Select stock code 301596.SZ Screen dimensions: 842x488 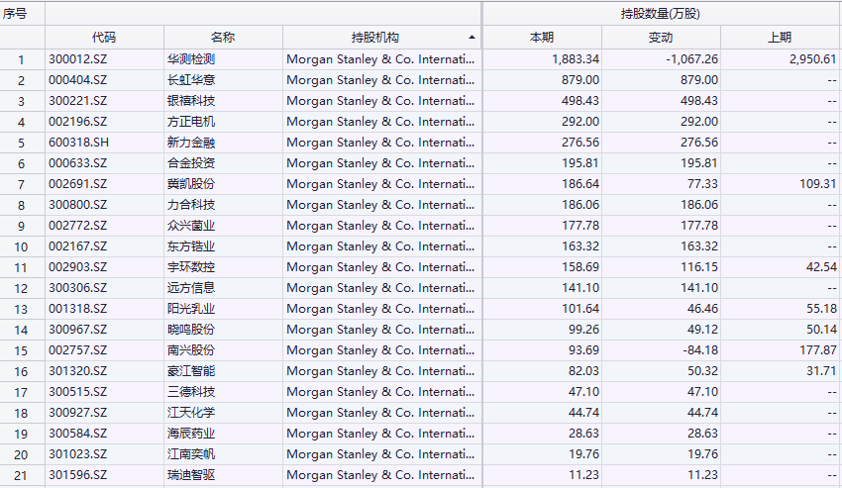tap(78, 475)
